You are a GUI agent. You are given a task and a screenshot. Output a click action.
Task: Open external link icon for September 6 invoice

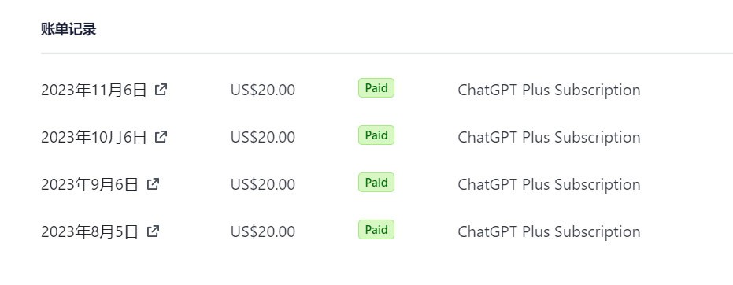point(153,183)
